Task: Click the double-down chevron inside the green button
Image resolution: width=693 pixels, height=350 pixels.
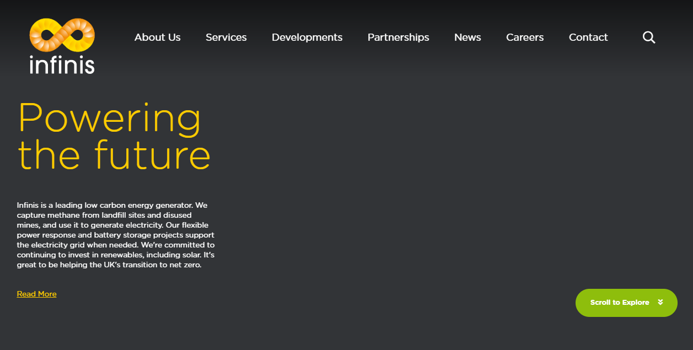Action: point(660,302)
